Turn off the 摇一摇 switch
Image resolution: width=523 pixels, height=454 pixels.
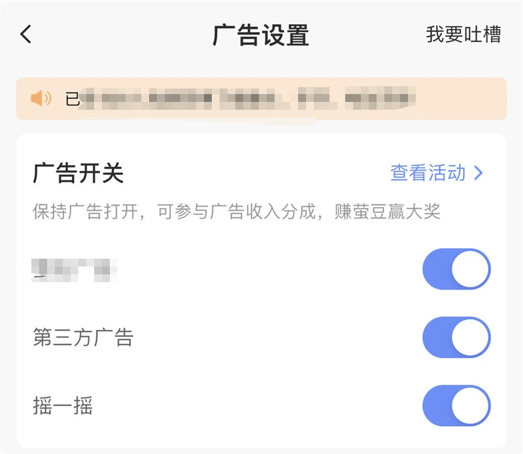(x=456, y=406)
